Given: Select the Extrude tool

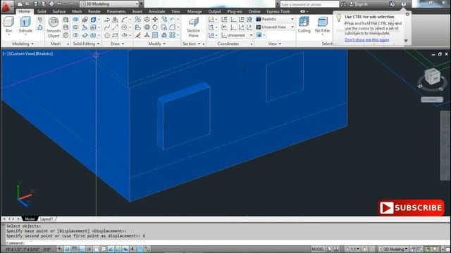Looking at the screenshot, I should tap(25, 25).
